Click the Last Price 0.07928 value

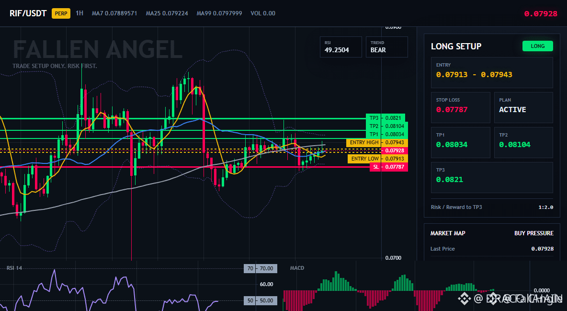coord(542,249)
